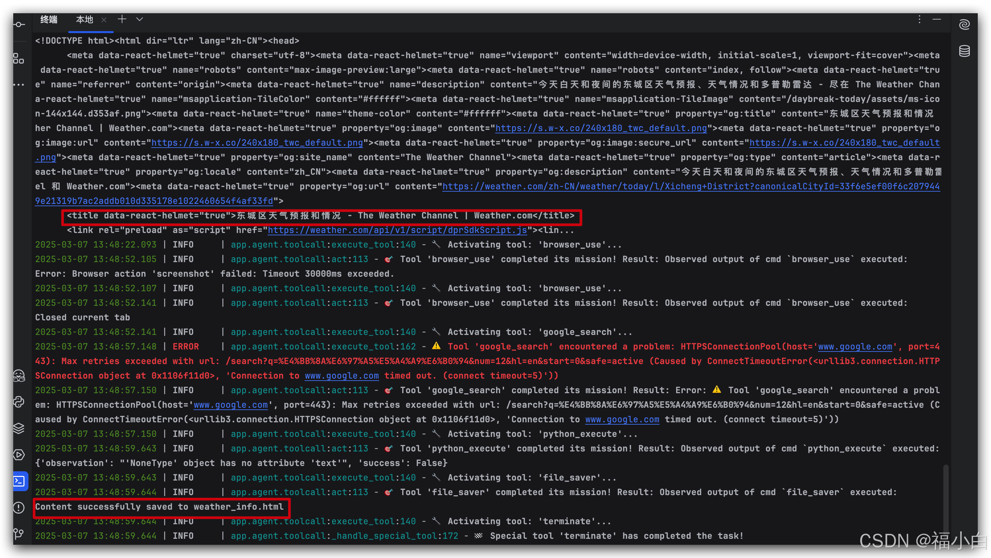991x558 pixels.
Task: Open the Python Console layers icon
Action: click(19, 428)
